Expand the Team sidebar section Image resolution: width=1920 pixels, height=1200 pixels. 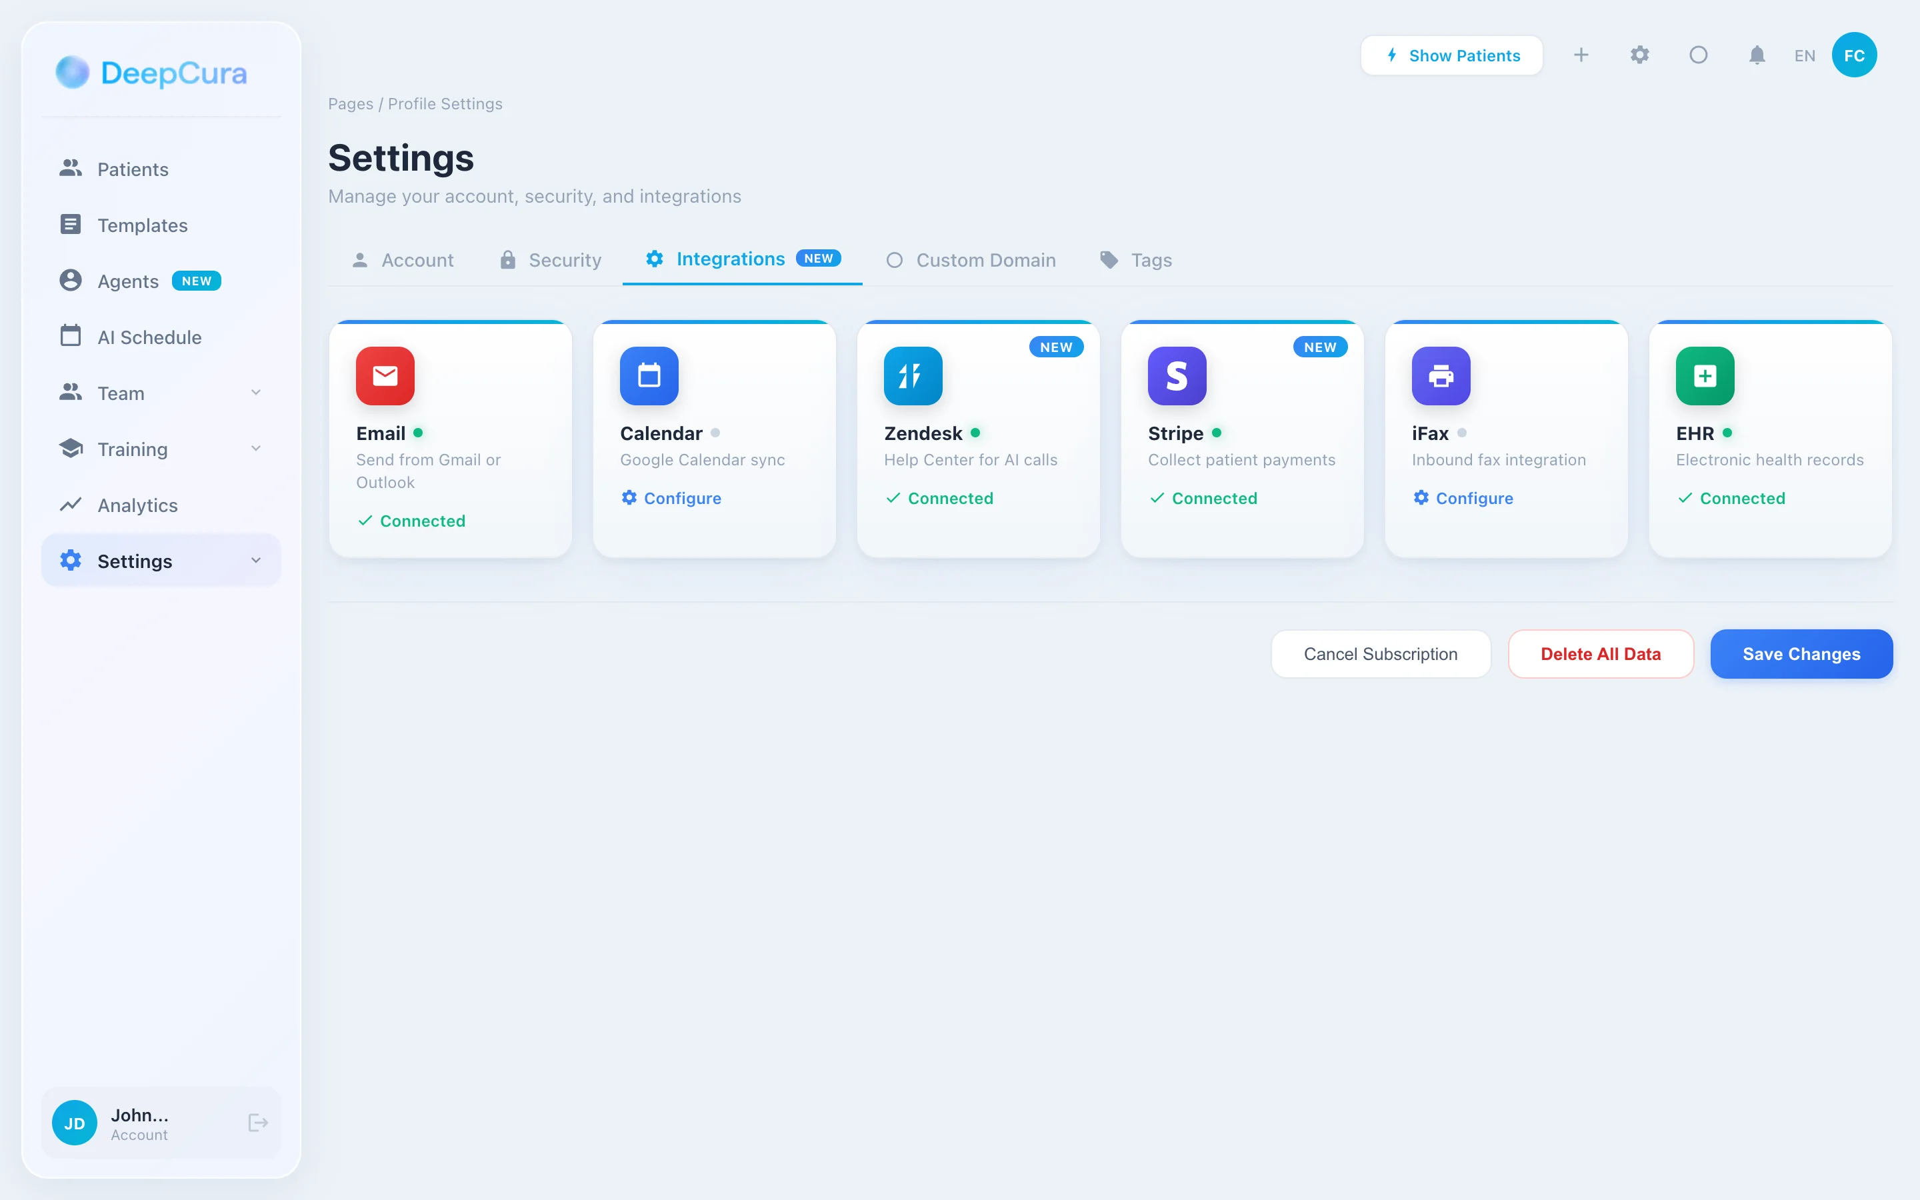tap(255, 392)
